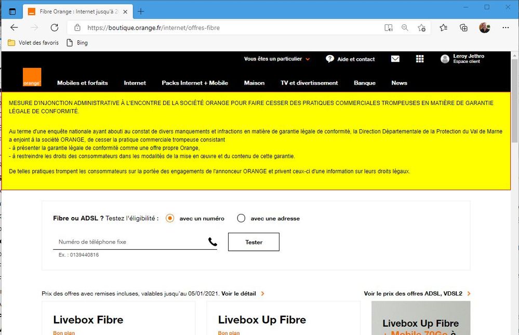519x335 pixels.
Task: Open the Maison menu
Action: (x=254, y=83)
